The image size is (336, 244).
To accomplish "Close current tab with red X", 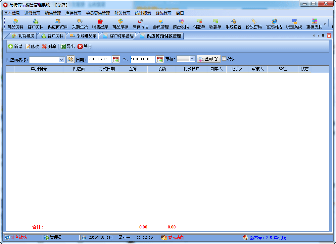I will (x=329, y=36).
